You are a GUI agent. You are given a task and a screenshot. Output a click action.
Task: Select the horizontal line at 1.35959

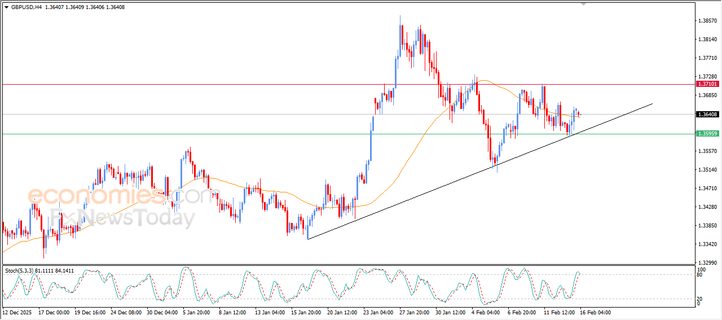pos(347,134)
